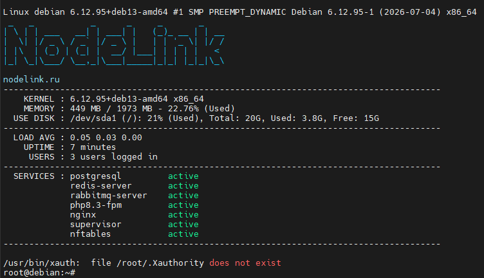
Task: Click the redis-server service name
Action: pyautogui.click(x=100, y=186)
